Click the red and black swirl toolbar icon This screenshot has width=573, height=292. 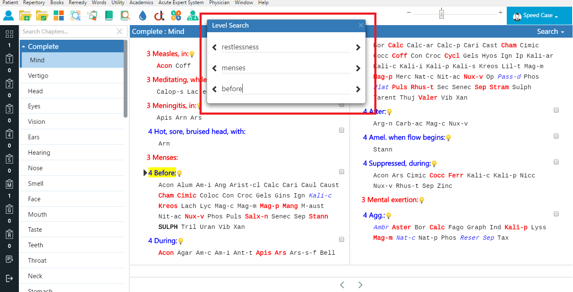pyautogui.click(x=159, y=16)
